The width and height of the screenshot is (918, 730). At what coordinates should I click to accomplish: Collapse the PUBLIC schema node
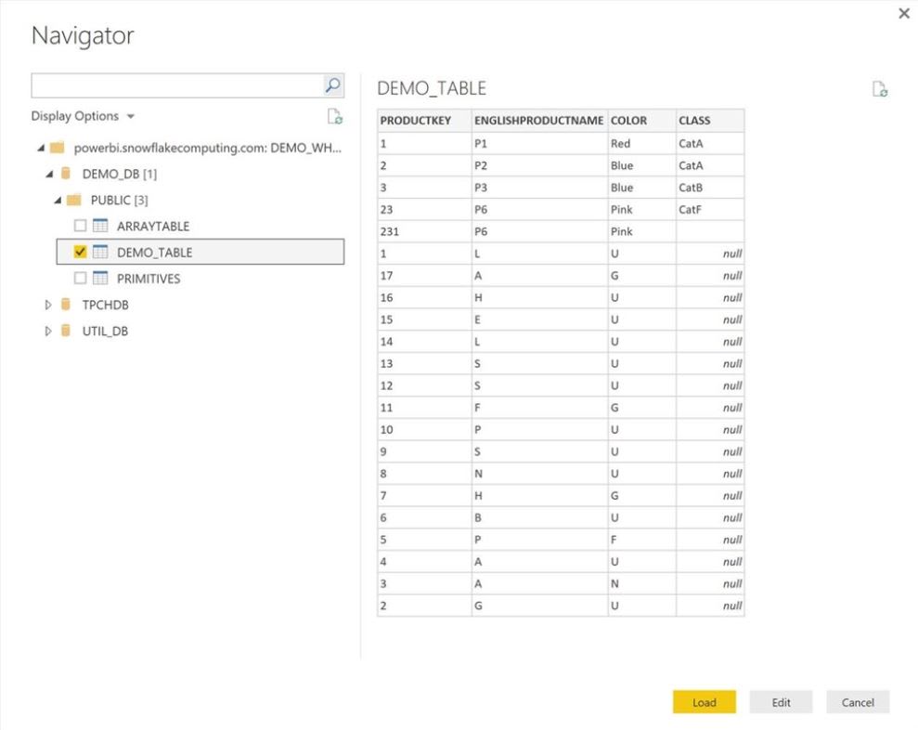pyautogui.click(x=58, y=201)
